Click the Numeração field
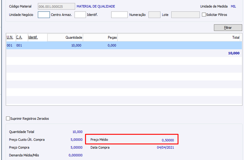 point(154,15)
